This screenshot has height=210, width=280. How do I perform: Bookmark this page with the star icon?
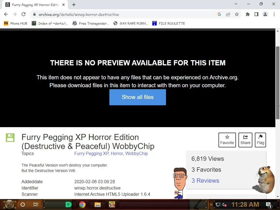tap(237, 14)
